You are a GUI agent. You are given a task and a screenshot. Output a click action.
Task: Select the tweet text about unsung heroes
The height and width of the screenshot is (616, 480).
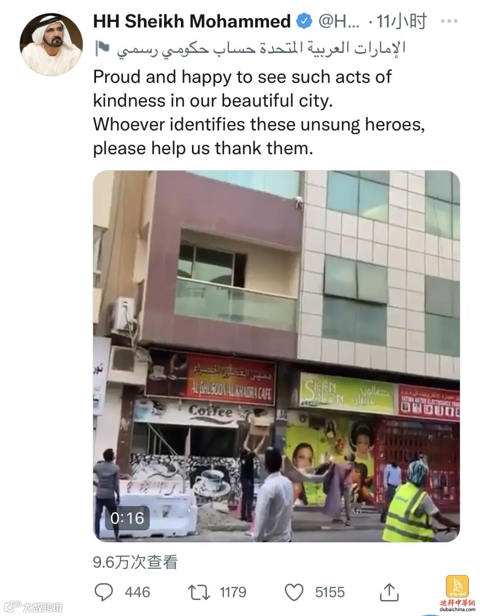pos(259,112)
